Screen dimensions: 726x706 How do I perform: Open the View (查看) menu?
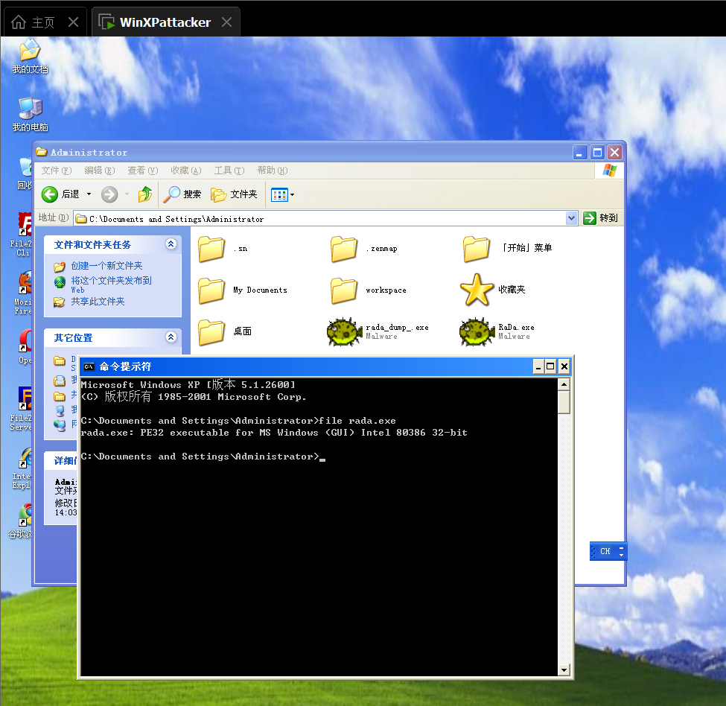[x=143, y=171]
